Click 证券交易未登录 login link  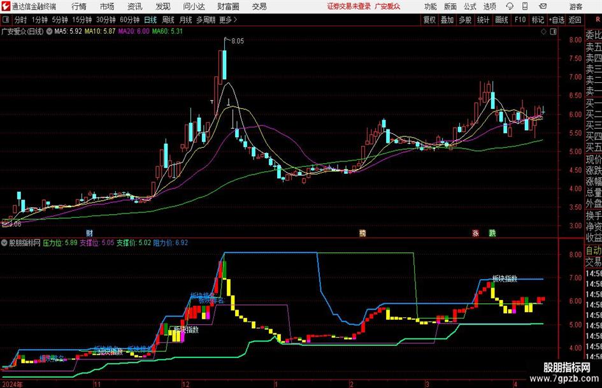click(x=349, y=6)
